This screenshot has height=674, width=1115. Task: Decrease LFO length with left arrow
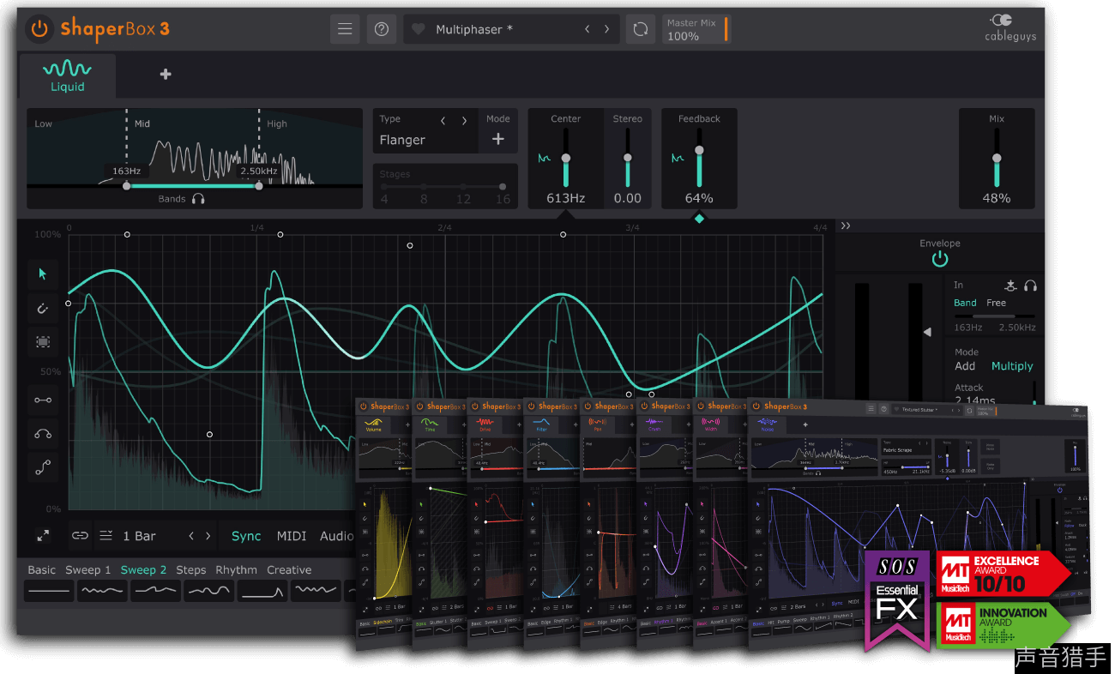191,536
